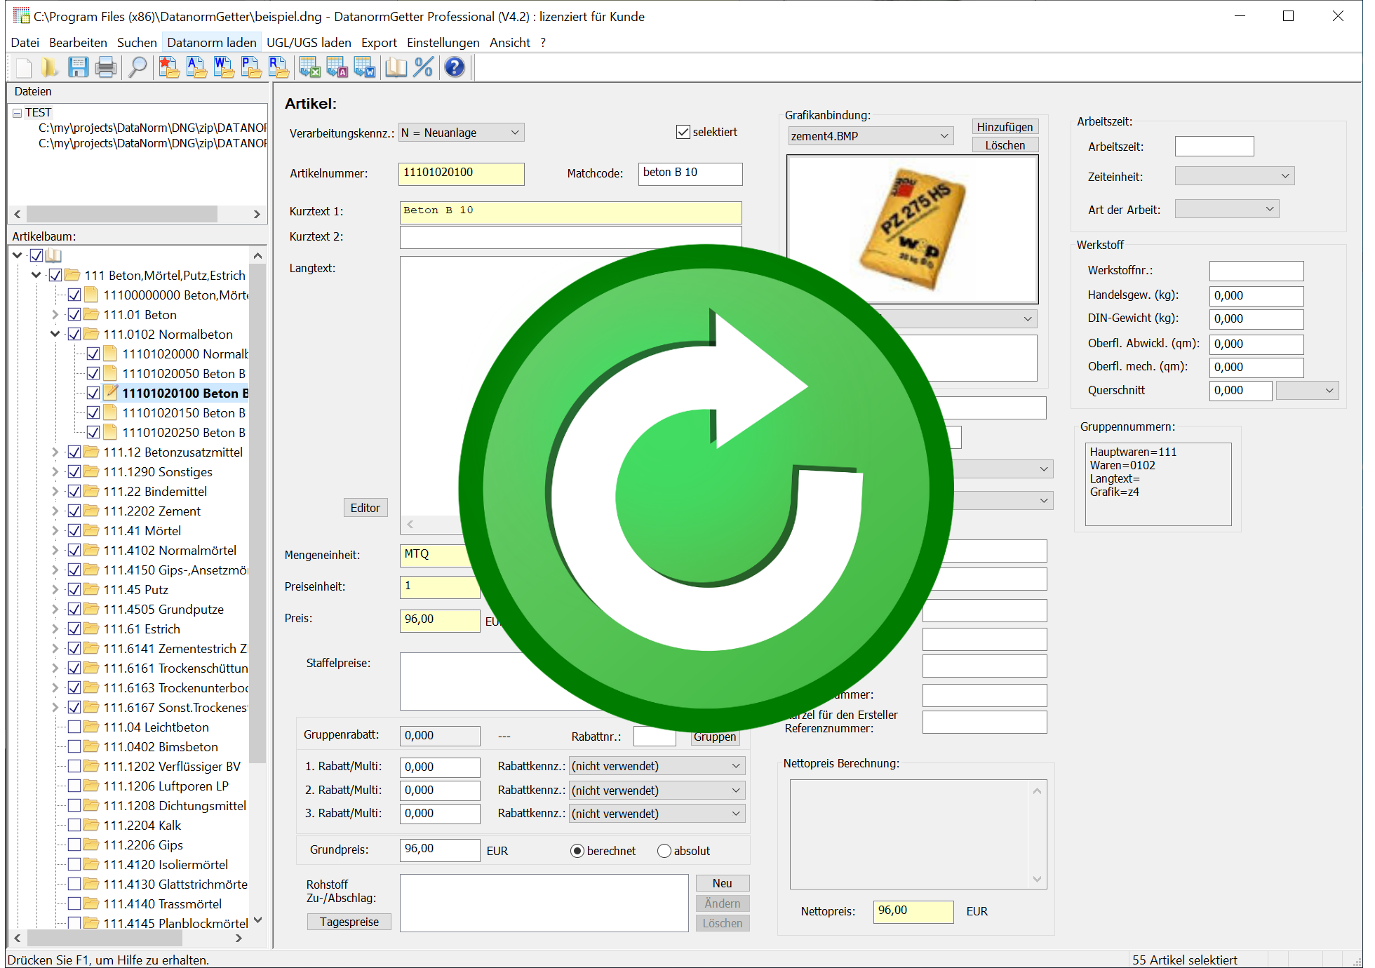Viewport: 1375px width, 968px height.
Task: Click the magnifying glass search icon
Action: (138, 67)
